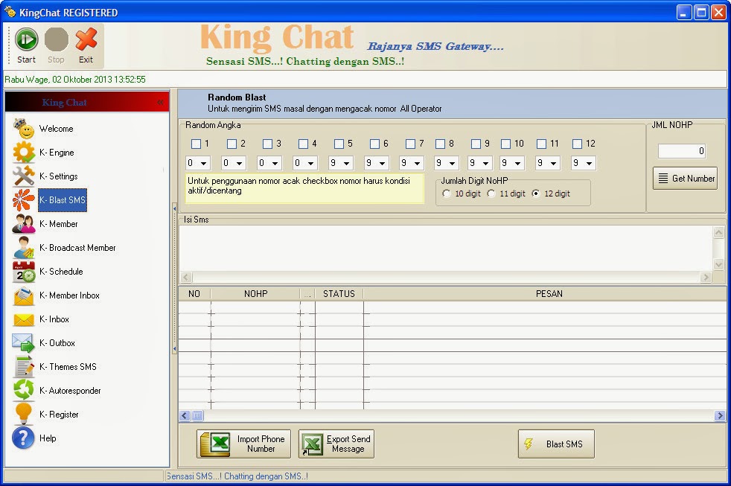Screen dimensions: 731x486
Task: Select the 10 digit radio button
Action: click(447, 194)
